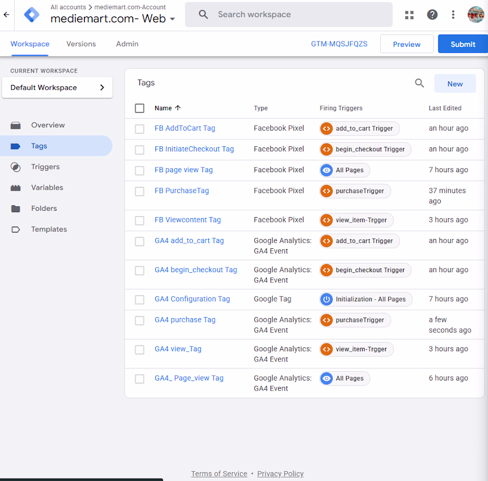The image size is (488, 481).
Task: Click the Type column header
Action: point(261,108)
